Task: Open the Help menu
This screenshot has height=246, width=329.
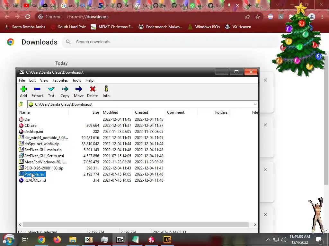Action: 89,80
